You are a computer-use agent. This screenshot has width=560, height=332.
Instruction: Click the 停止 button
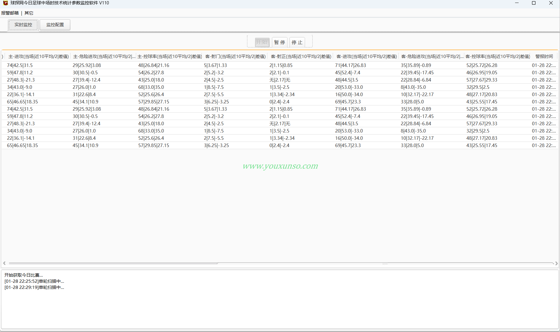297,42
